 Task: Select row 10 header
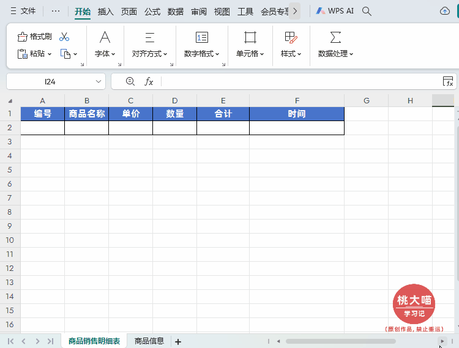click(x=10, y=240)
